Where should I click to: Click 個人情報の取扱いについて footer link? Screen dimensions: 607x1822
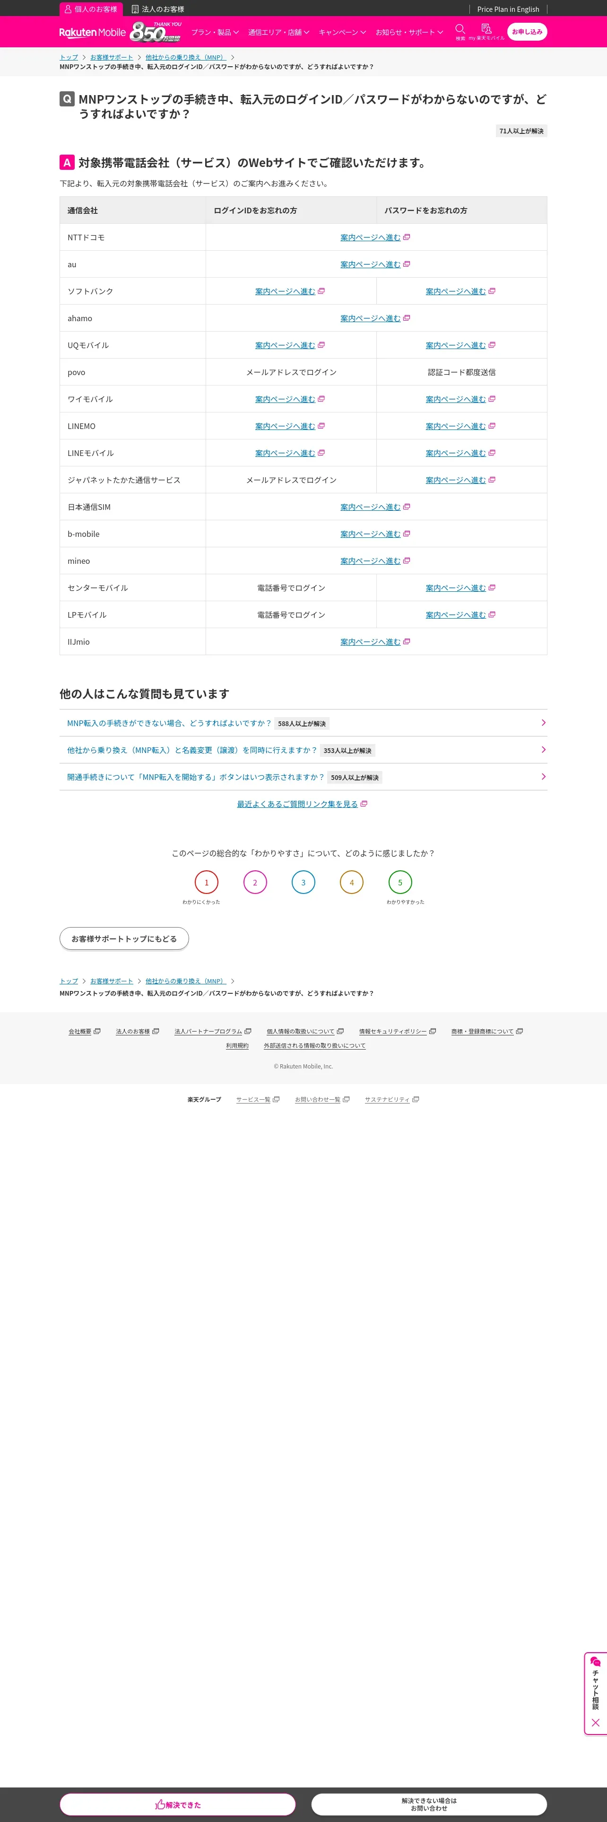pyautogui.click(x=304, y=1031)
